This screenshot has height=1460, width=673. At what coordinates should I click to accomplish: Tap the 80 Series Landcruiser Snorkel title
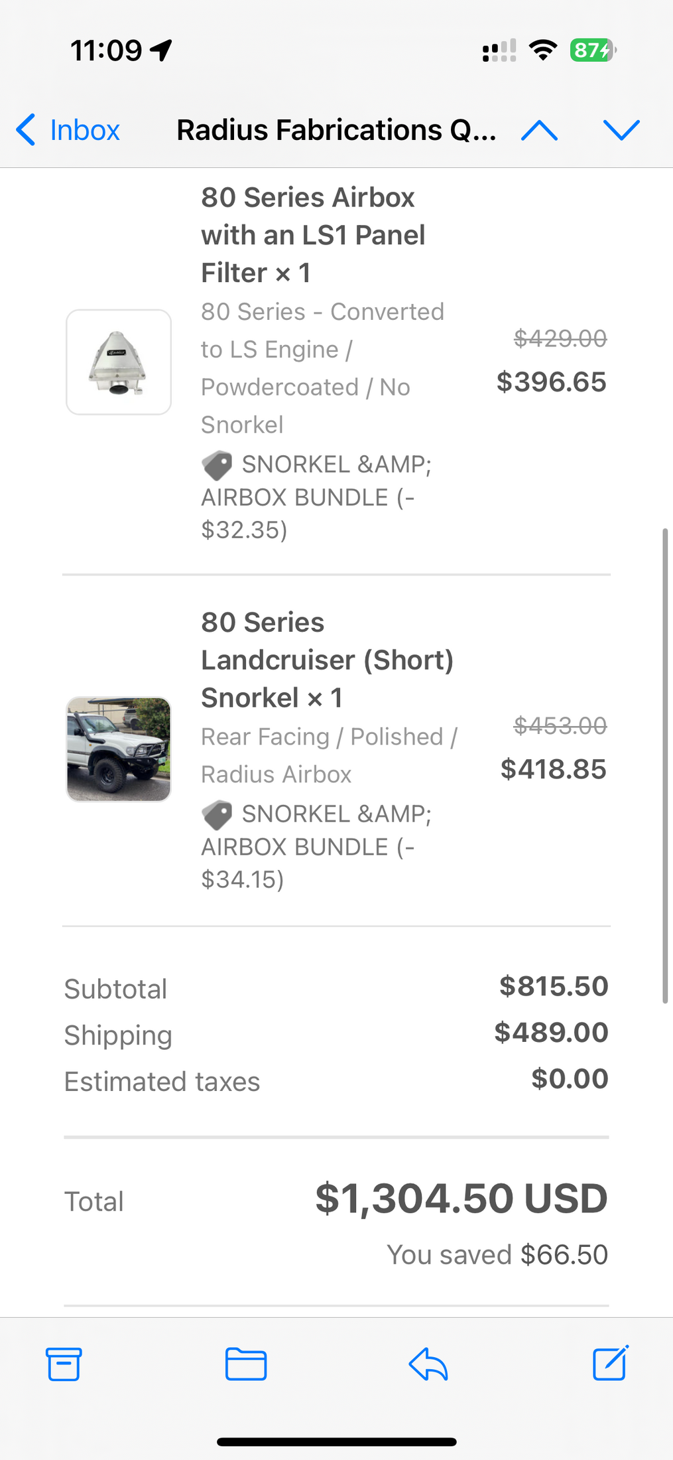(x=327, y=660)
